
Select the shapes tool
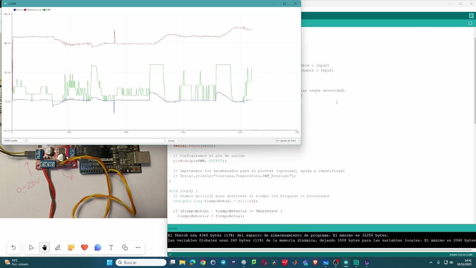tap(125, 248)
